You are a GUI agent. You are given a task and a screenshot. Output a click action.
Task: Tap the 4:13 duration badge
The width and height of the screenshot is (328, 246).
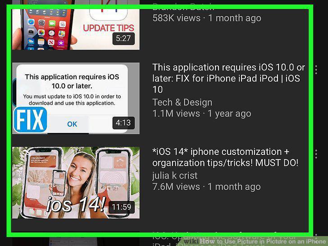point(123,123)
